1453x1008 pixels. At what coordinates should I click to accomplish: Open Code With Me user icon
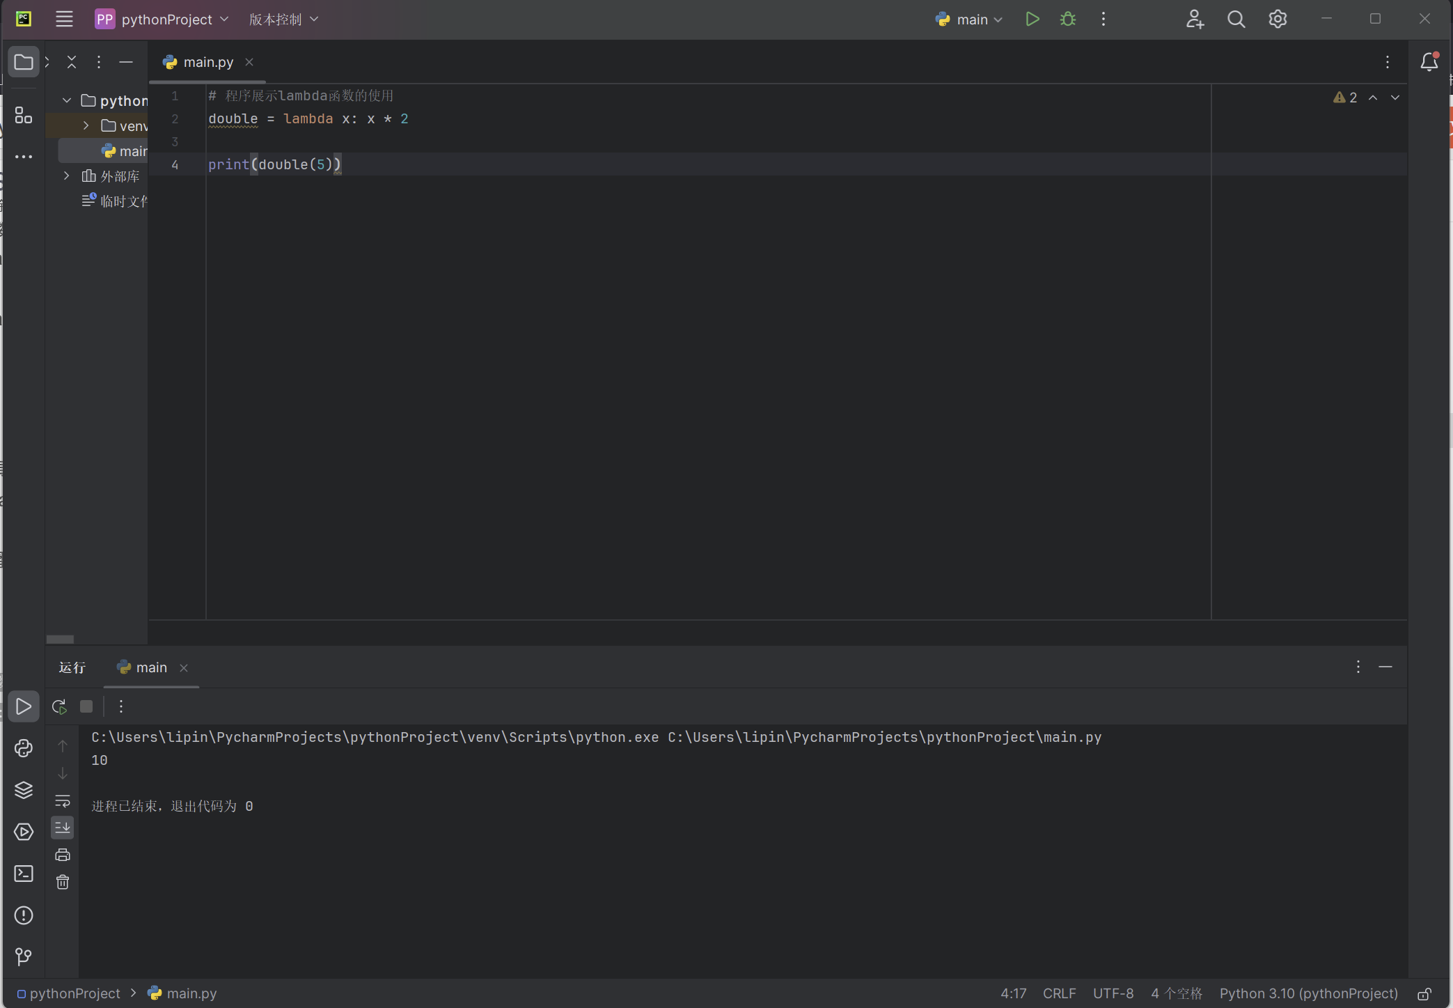click(x=1195, y=19)
